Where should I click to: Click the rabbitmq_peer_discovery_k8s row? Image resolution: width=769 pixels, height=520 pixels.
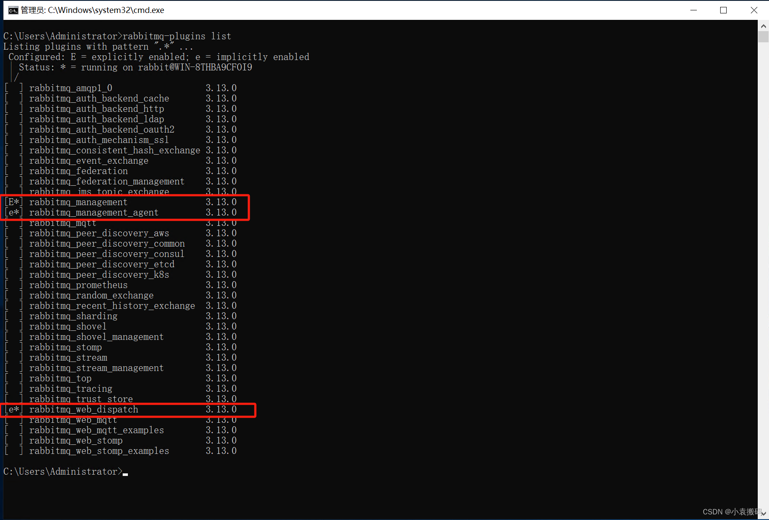121,275
